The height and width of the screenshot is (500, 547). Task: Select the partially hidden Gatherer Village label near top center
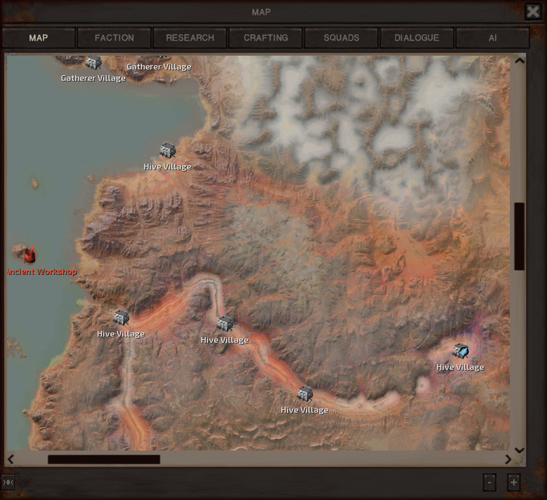point(159,67)
